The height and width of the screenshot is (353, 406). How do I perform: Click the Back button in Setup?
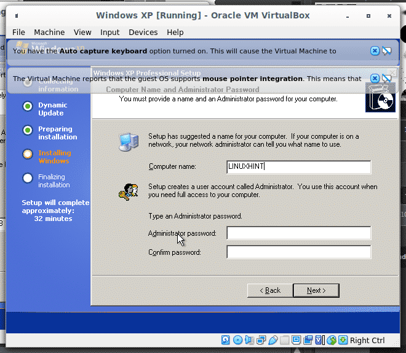coord(270,290)
